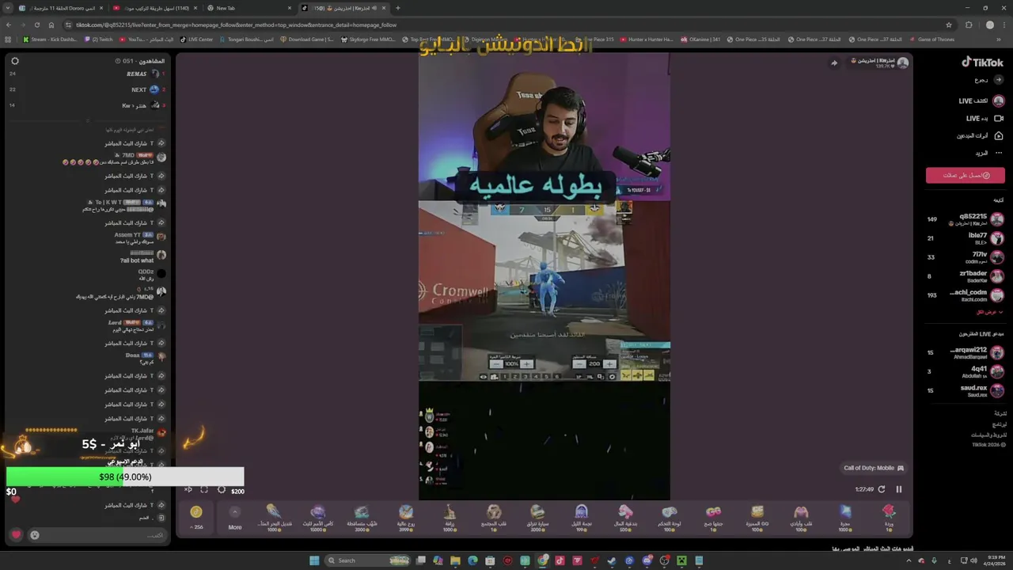Viewport: 1013px width, 570px height.
Task: Reload the page in the browser
Action: [36, 25]
